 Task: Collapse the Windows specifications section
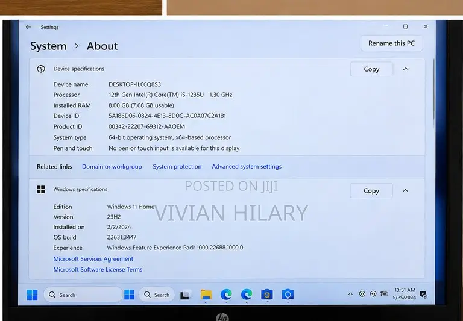405,190
